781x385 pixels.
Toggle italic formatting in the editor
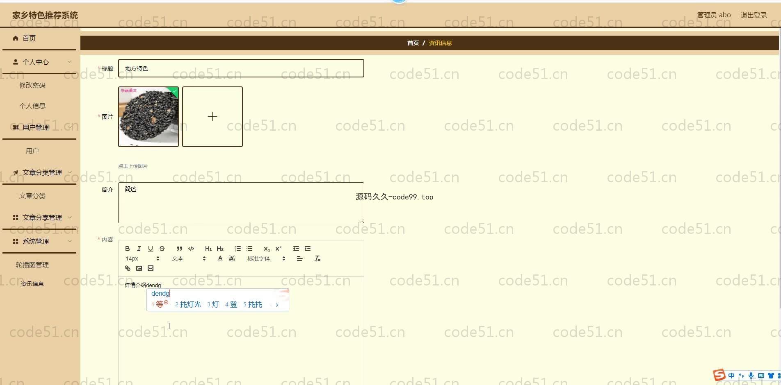139,249
